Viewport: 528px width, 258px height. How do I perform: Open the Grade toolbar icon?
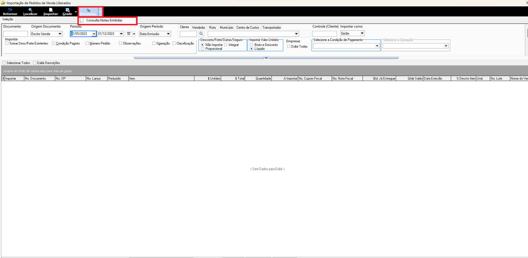pos(67,10)
